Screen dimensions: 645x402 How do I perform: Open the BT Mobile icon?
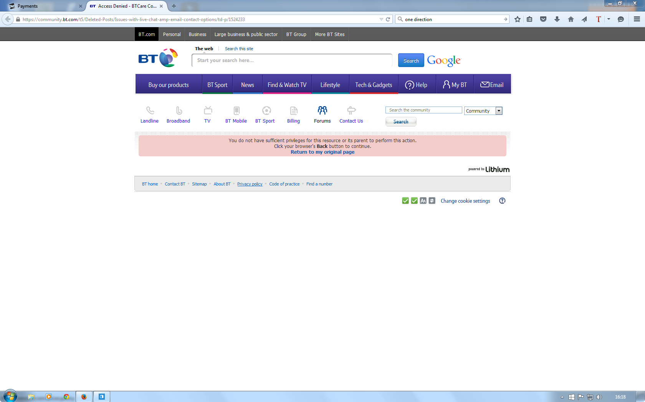[x=237, y=111]
